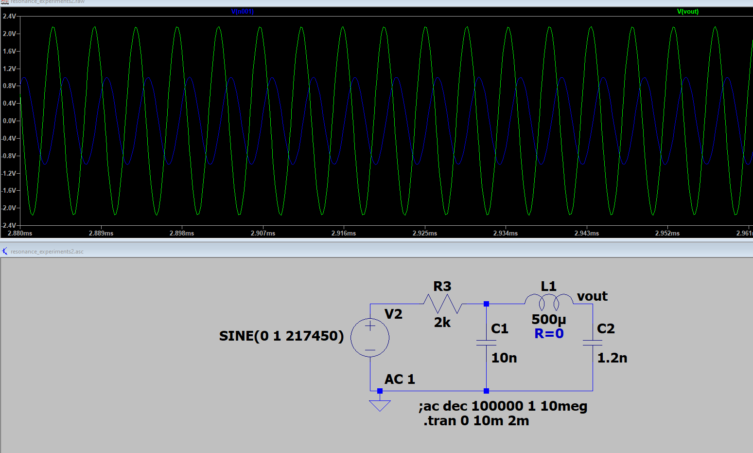Click the 2.889ms time axis label
The height and width of the screenshot is (453, 753).
[101, 233]
